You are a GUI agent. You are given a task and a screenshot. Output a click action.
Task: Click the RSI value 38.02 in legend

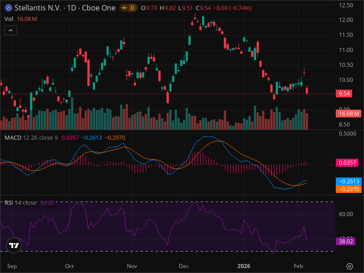47,202
